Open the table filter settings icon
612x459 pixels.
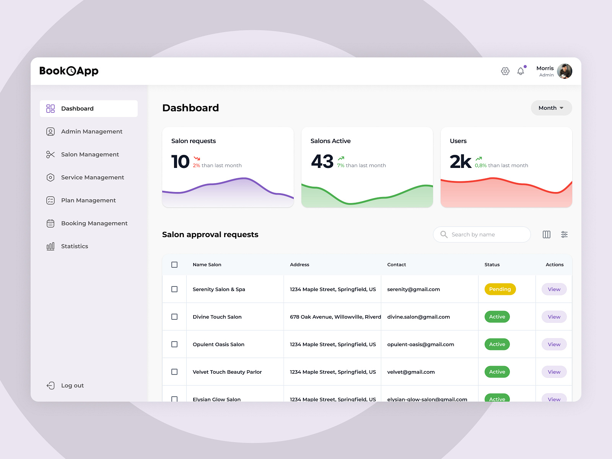point(564,234)
